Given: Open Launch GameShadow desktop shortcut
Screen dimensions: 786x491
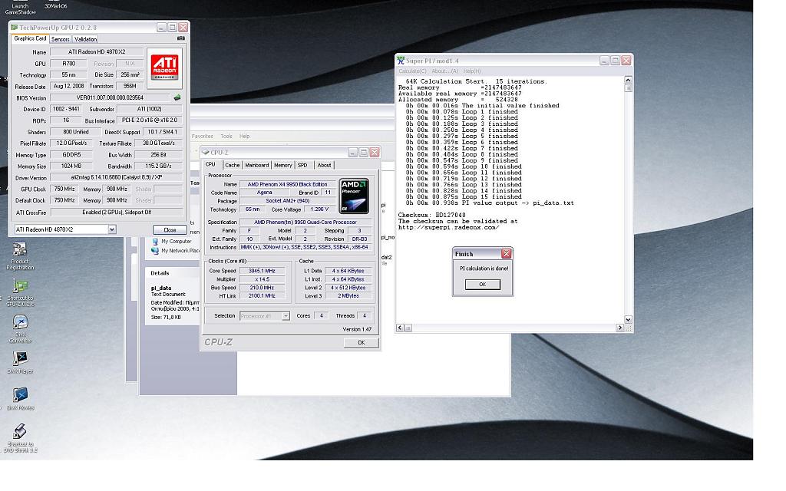Looking at the screenshot, I should tap(20, 8).
